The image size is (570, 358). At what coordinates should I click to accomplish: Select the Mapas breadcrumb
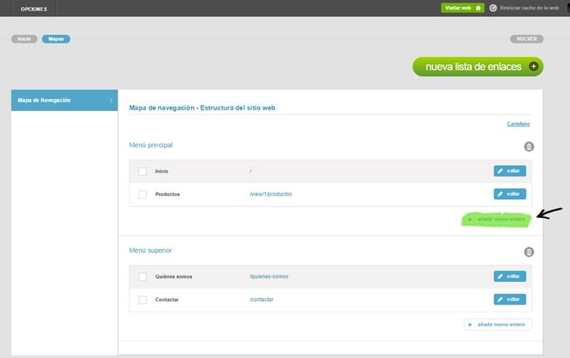56,39
